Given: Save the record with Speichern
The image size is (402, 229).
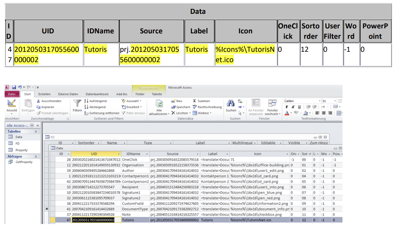Looking at the screenshot, I should point(180,107).
